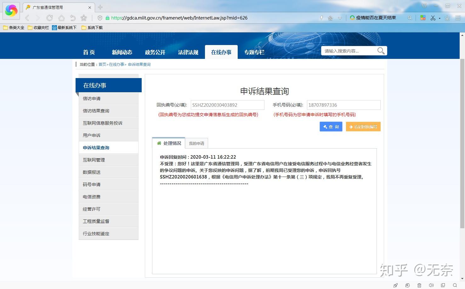The width and height of the screenshot is (465, 289).
Task: Open 互联网管理 in the sidebar
Action: [109, 160]
